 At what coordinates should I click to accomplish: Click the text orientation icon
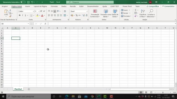click(x=58, y=11)
